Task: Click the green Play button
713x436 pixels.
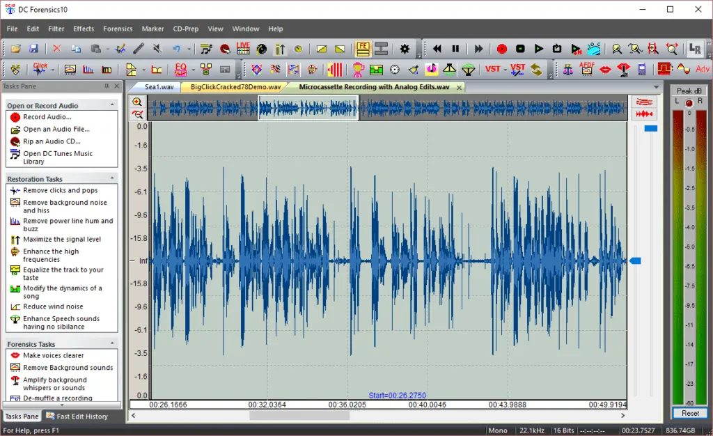Action: [x=539, y=49]
